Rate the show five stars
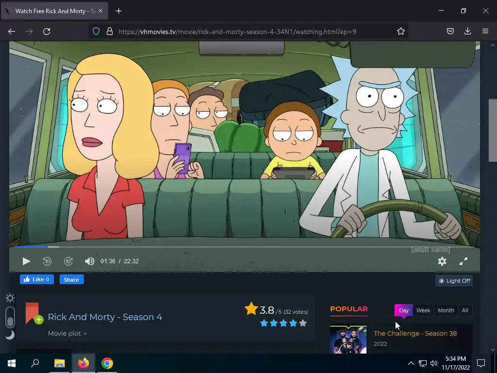Viewport: 497px width, 373px height. click(303, 323)
